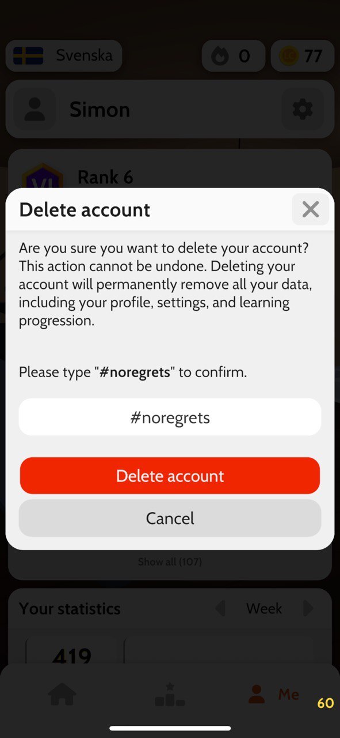The image size is (340, 738).
Task: Open the Svenska language selector
Action: point(64,56)
